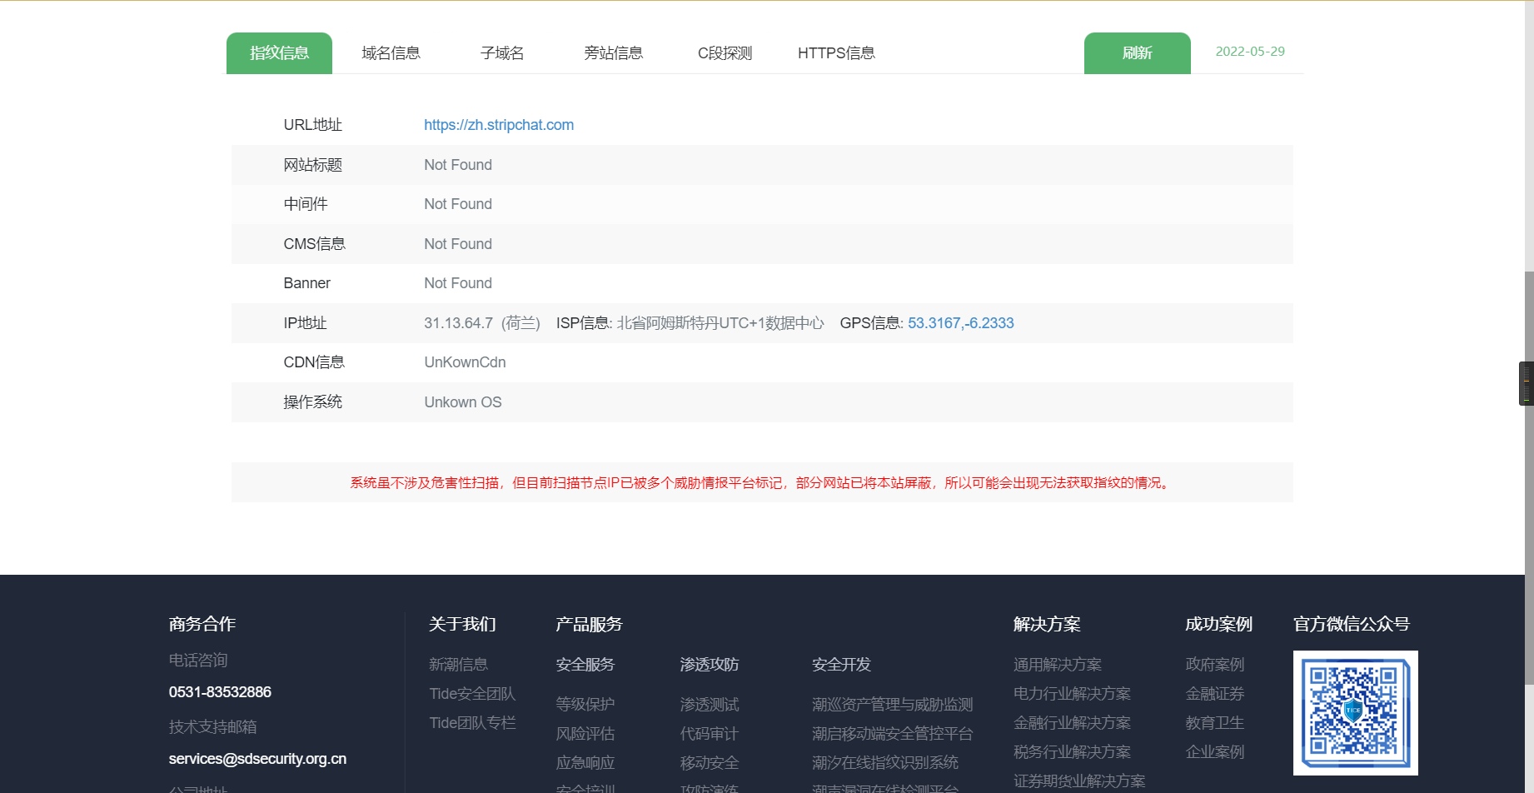This screenshot has height=793, width=1534.
Task: Click the 关于我们 footer heading
Action: 462,625
